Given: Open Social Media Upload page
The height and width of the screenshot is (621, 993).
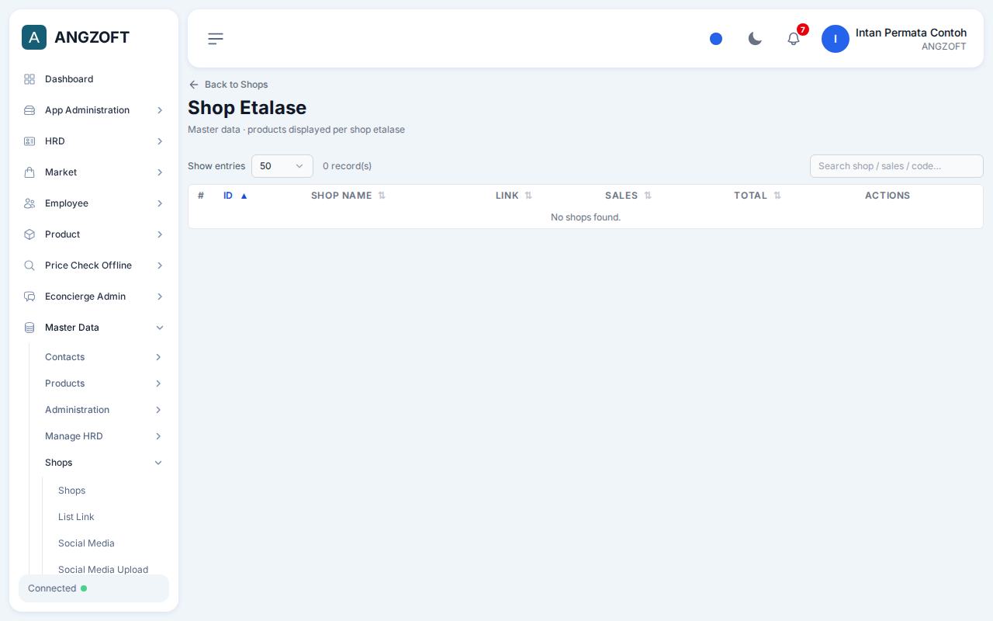Looking at the screenshot, I should click(x=103, y=570).
